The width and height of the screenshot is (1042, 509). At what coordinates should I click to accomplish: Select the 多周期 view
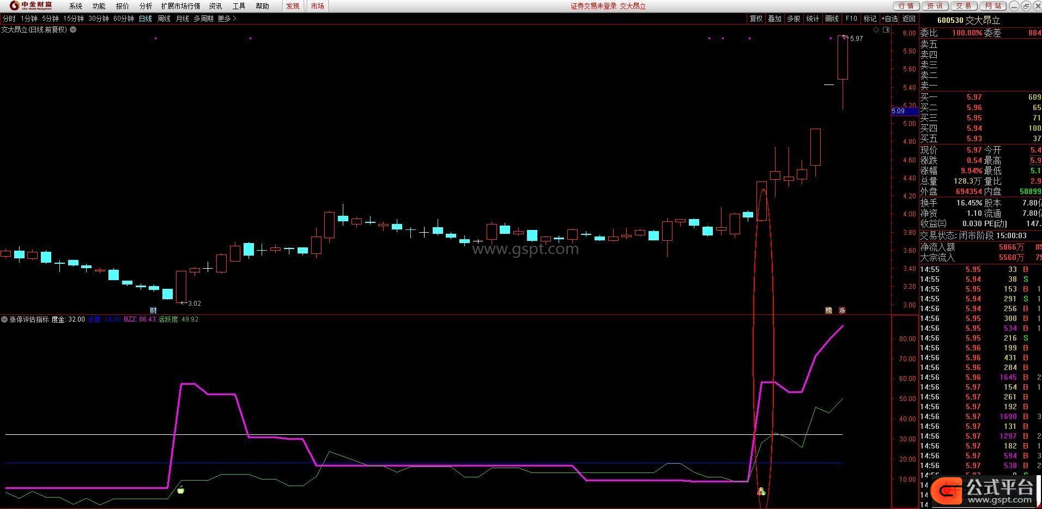[x=203, y=19]
